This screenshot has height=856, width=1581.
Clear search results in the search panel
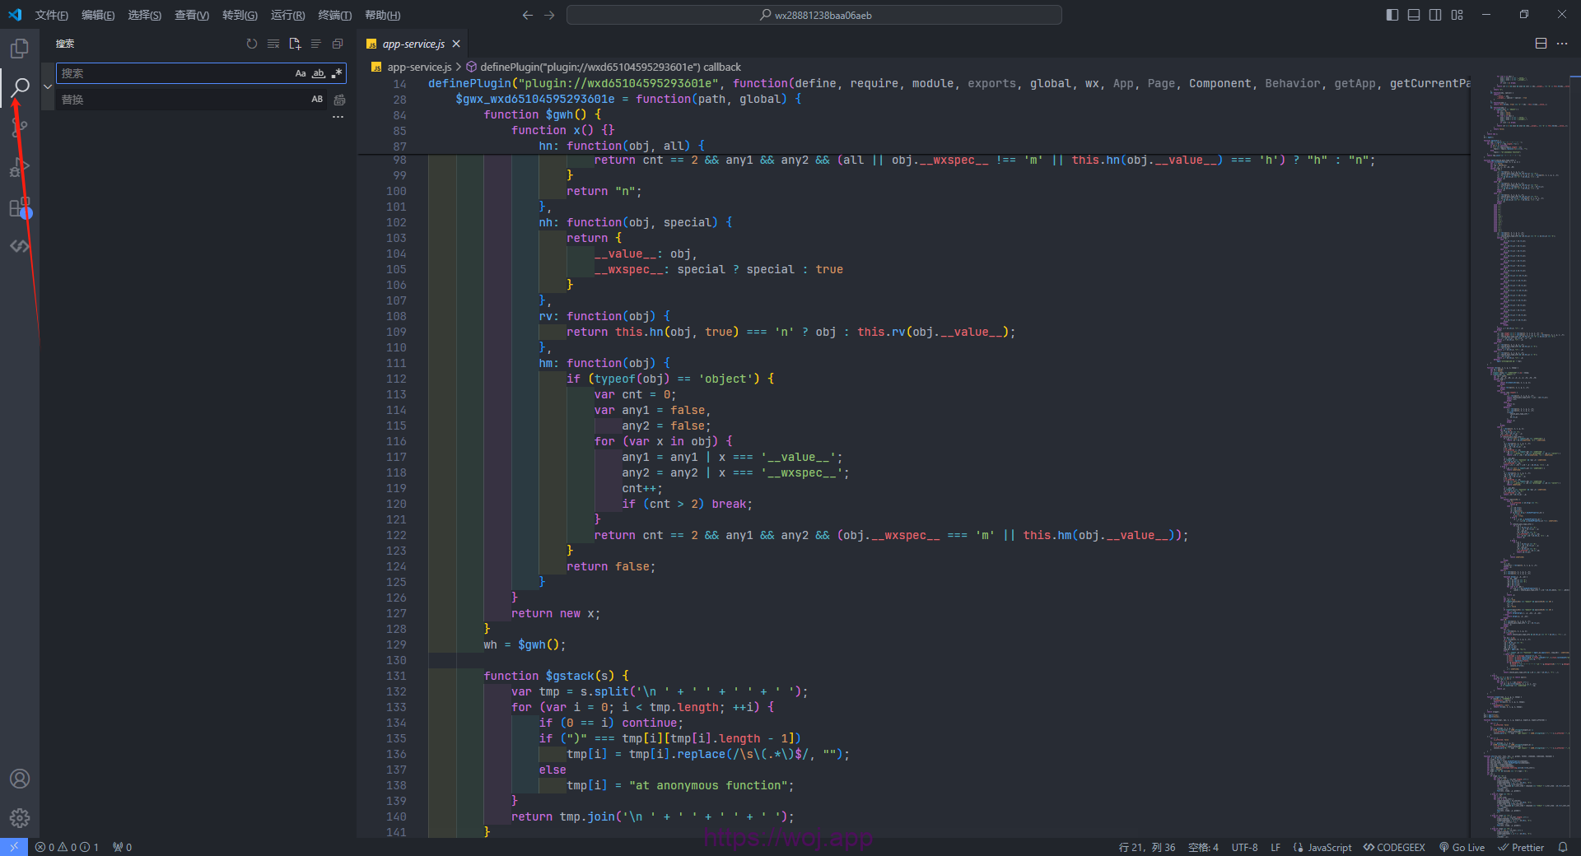[273, 44]
